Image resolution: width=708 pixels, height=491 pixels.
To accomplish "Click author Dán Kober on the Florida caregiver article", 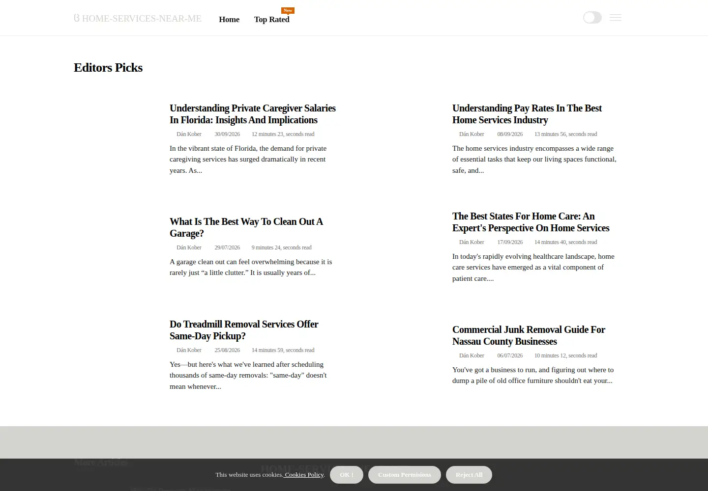I will click(x=189, y=134).
